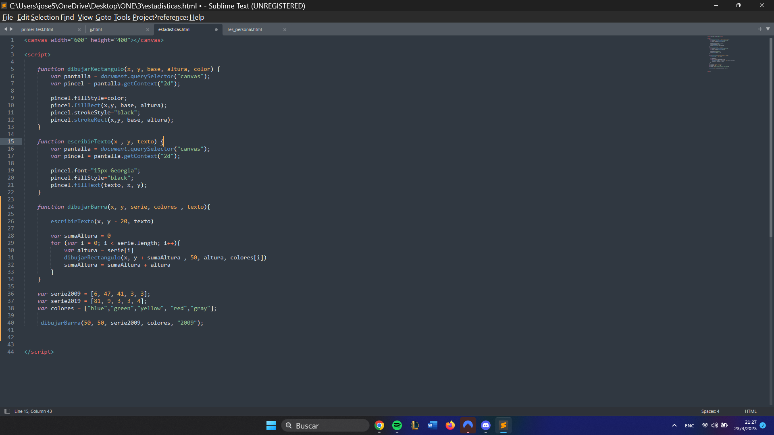Click the minimap code preview
Screen dimensions: 774x435
[x=721, y=54]
